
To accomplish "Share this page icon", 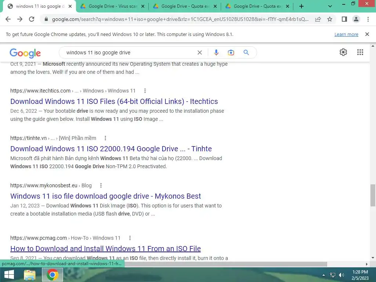I will pos(318,19).
